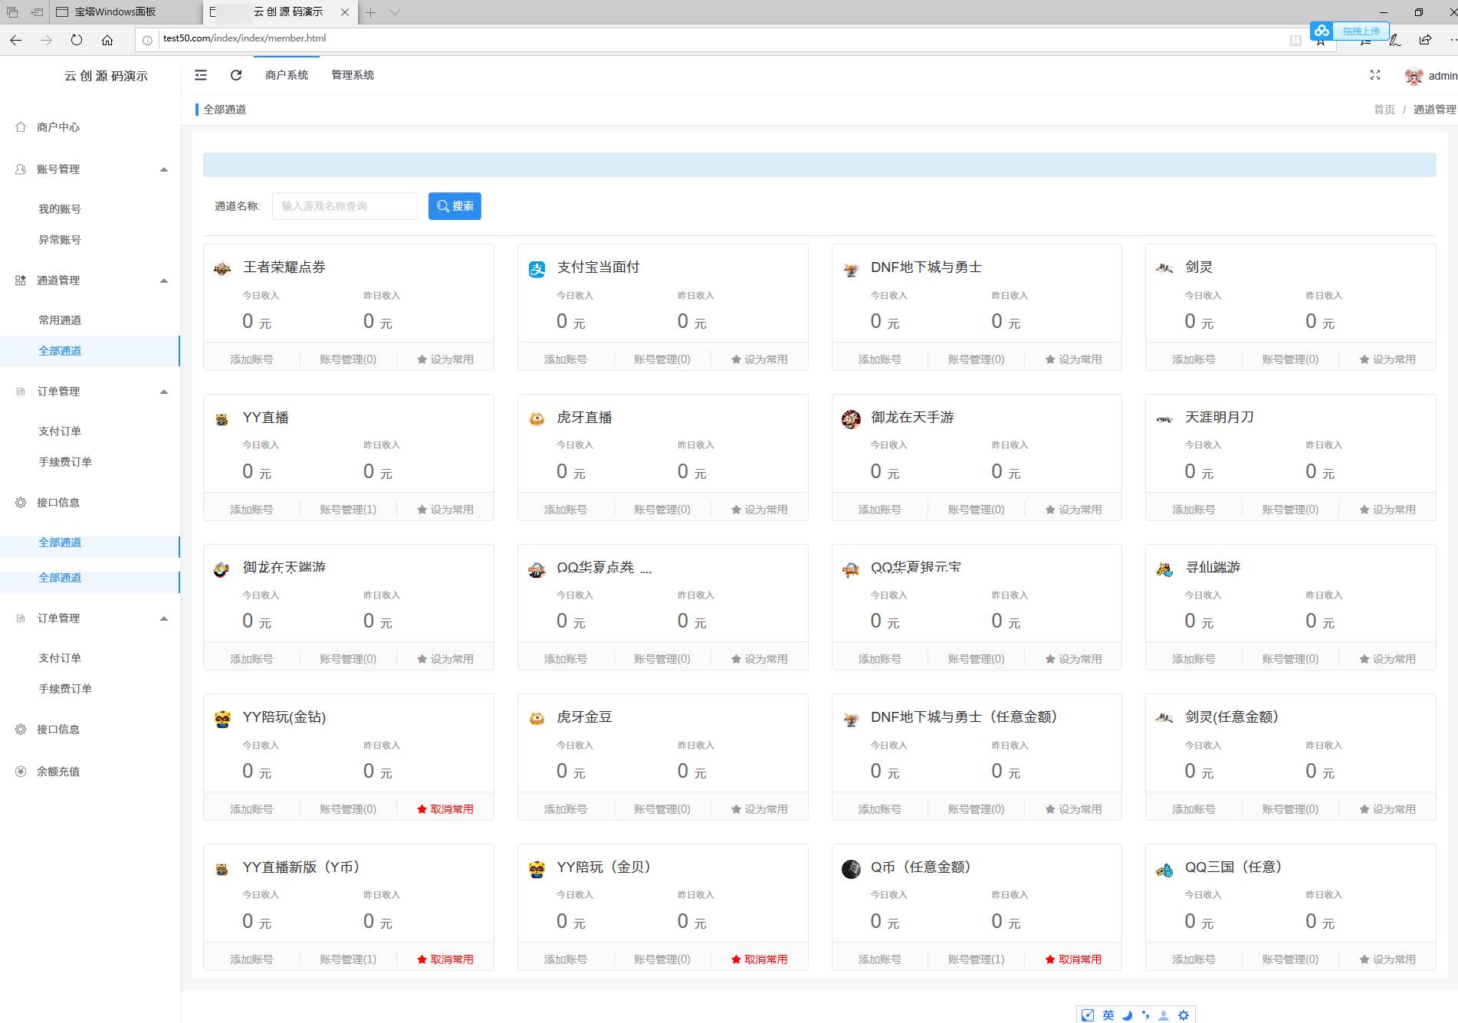Click the 御龙在天手游 channel icon

click(x=851, y=418)
